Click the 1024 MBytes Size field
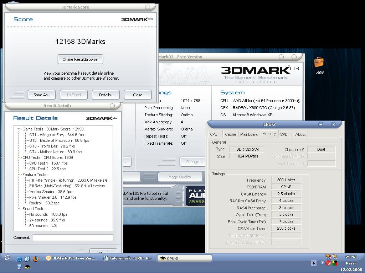 click(247, 156)
